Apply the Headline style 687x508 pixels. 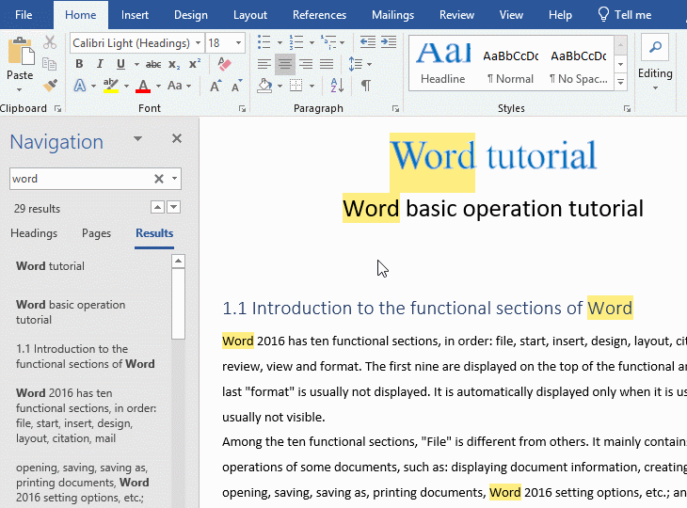tap(443, 63)
